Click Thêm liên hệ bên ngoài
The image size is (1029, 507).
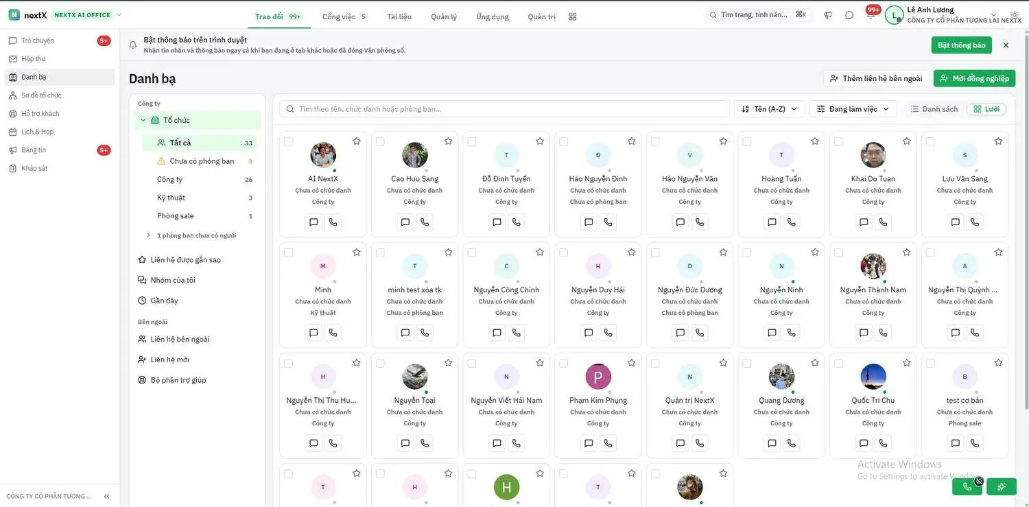tap(876, 78)
